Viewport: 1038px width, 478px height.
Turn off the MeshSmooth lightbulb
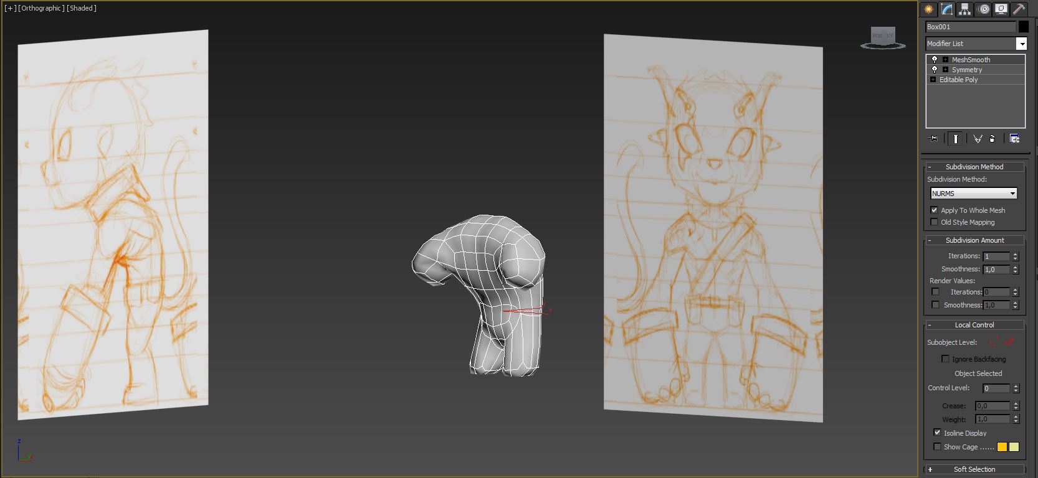(x=934, y=60)
